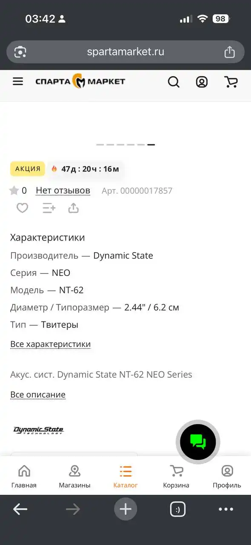Open the account icon in the header
This screenshot has height=545, width=251.
202,82
